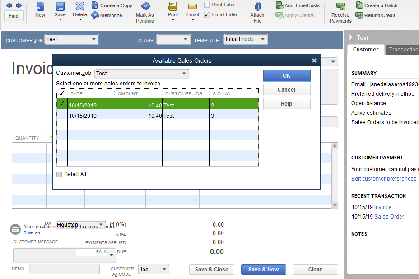
Task: Open Customer:Job dropdown in sales orders dialog
Action: coord(184,74)
